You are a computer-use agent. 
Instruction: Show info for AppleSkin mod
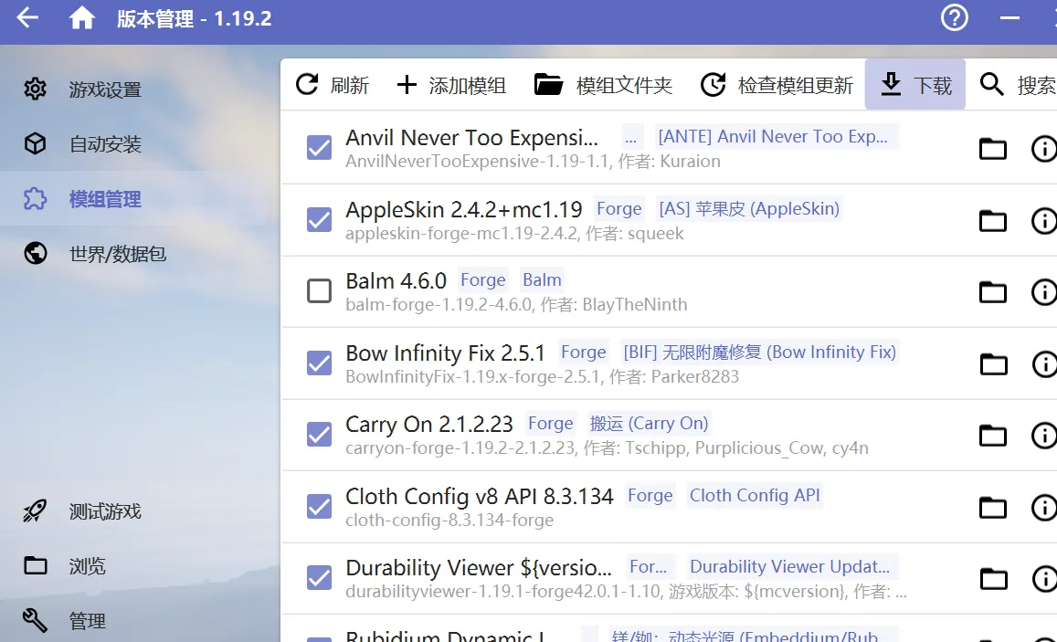[x=1044, y=220]
